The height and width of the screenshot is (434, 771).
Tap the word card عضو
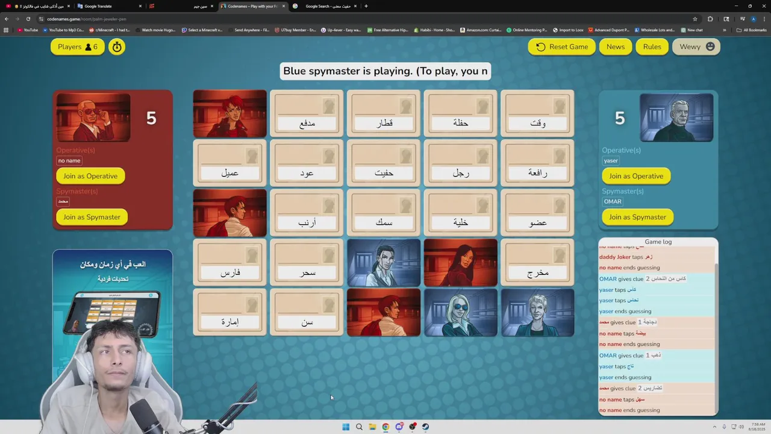tap(537, 213)
